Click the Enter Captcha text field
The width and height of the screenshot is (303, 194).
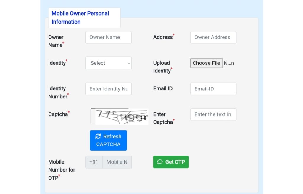(213, 114)
